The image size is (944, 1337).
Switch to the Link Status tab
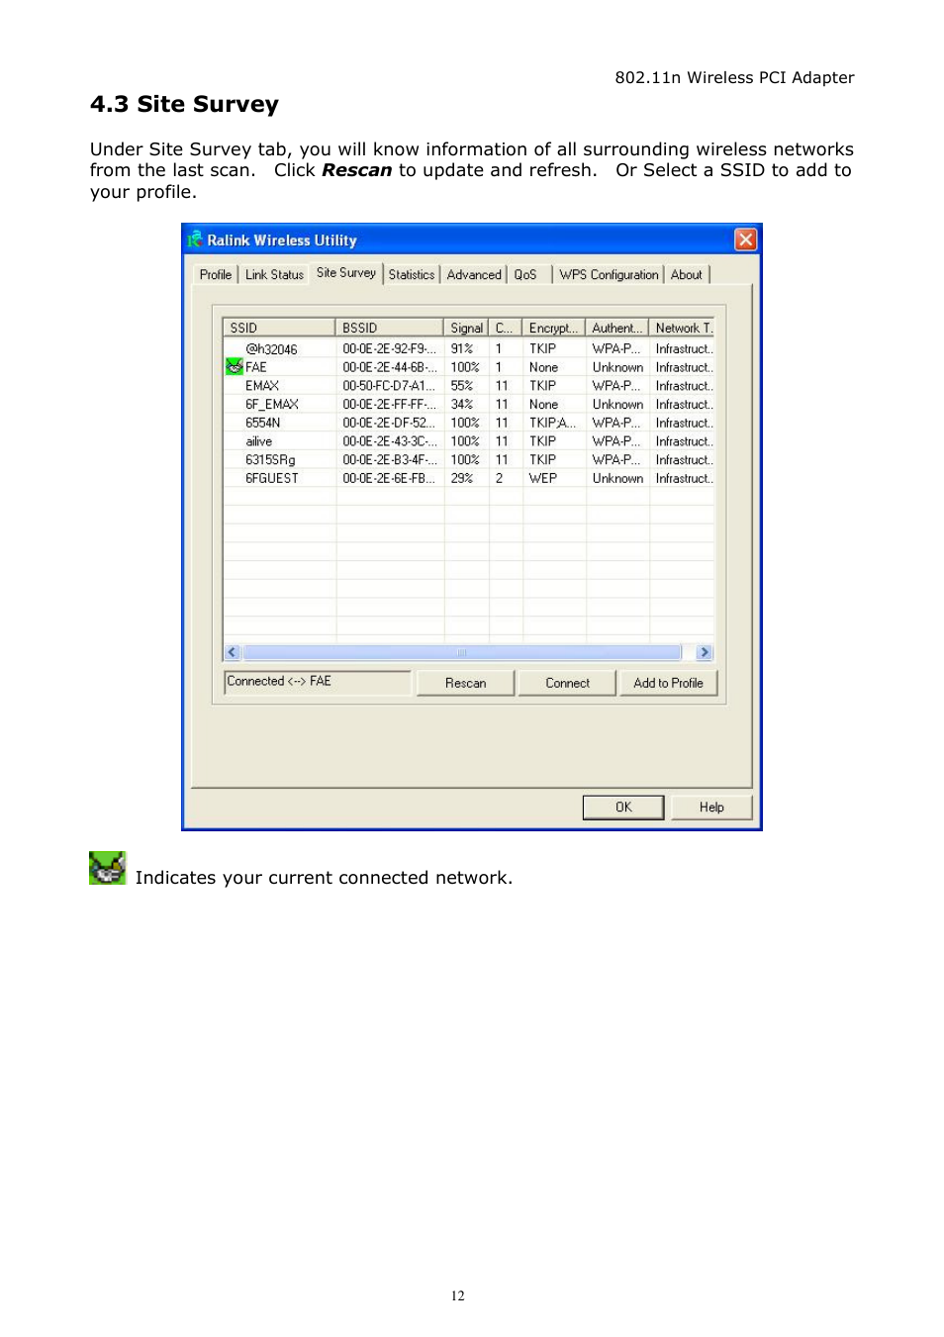[x=274, y=275]
